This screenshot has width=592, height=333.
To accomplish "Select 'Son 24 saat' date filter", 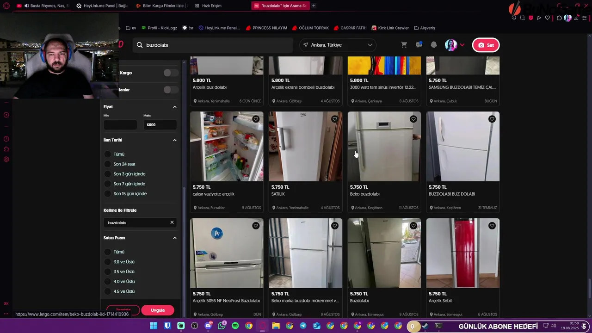I will coord(108,164).
